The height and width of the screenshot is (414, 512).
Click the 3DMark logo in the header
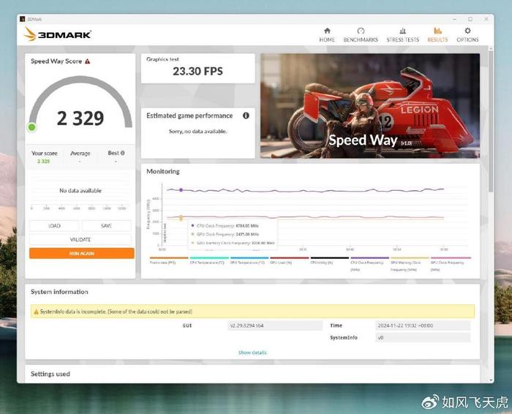coord(58,34)
